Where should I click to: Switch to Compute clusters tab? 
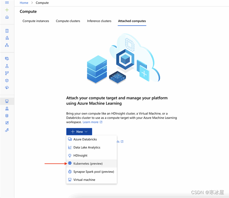pyautogui.click(x=68, y=21)
